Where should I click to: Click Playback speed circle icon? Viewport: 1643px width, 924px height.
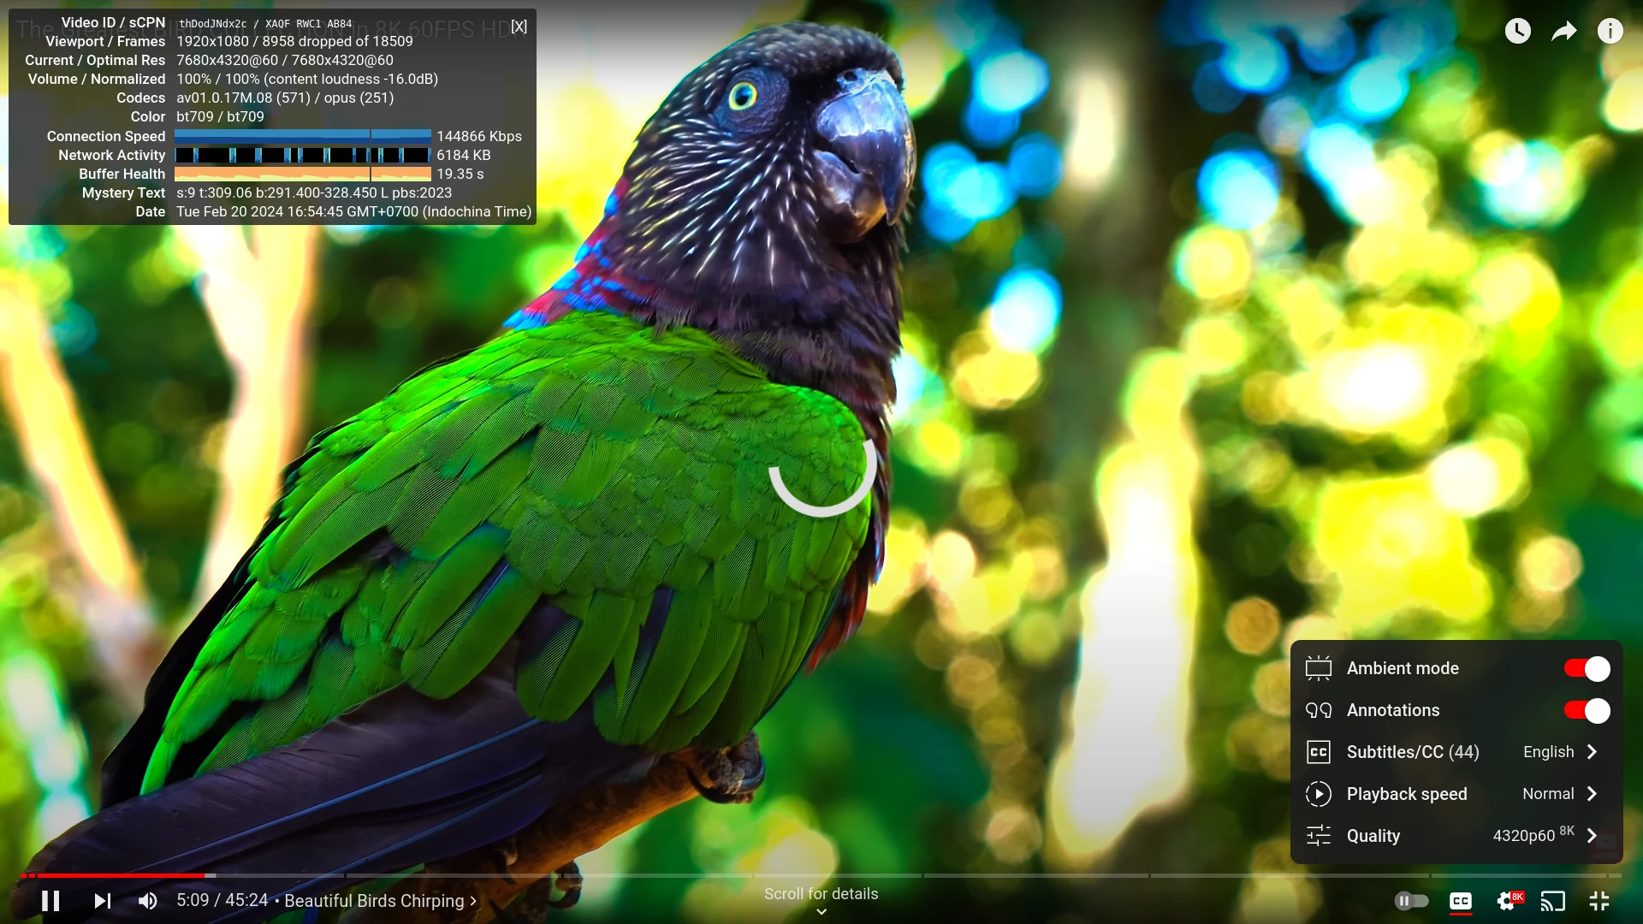click(x=1319, y=794)
